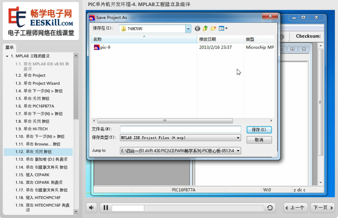Screen dimensions: 338x218
Task: Open step 1.3 单击 Project Wizard
Action: click(38, 83)
